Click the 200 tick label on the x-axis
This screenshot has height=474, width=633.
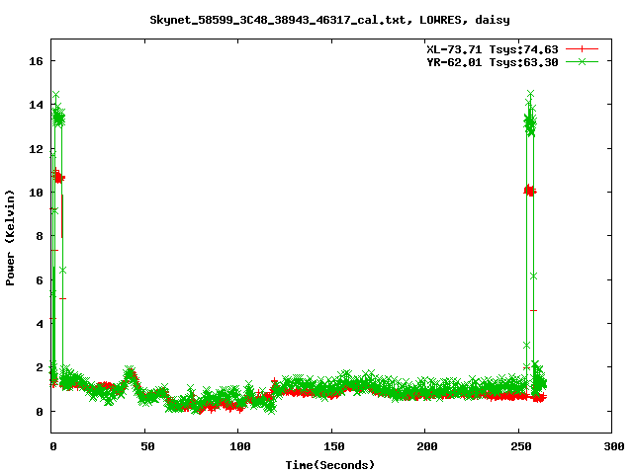425,446
